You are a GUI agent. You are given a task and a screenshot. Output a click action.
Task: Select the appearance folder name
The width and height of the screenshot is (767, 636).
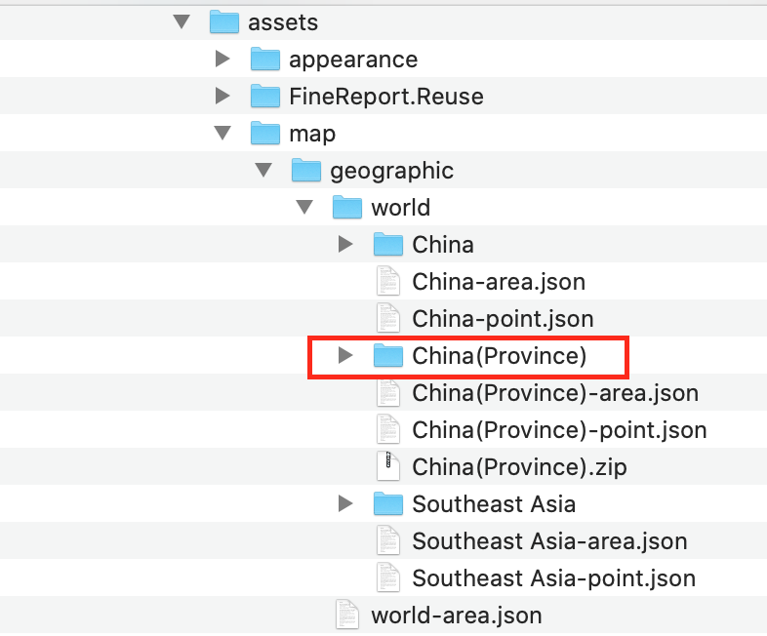click(353, 60)
